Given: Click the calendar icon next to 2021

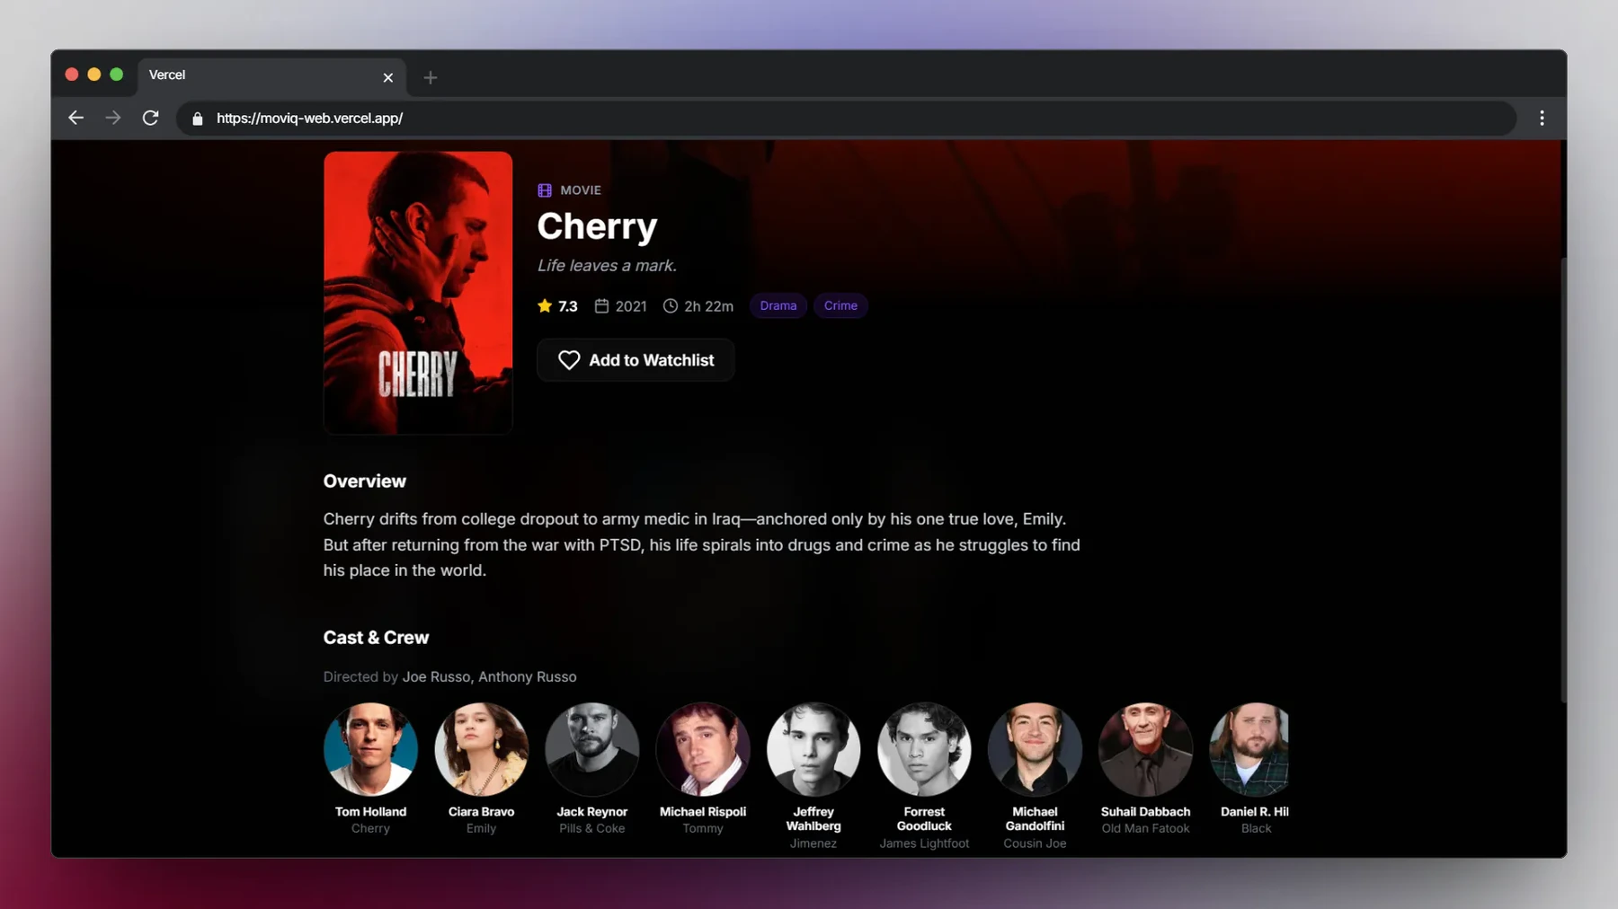Looking at the screenshot, I should pyautogui.click(x=601, y=305).
